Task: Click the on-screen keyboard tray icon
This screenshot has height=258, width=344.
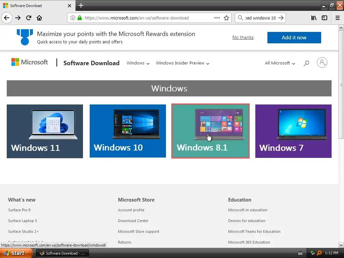Action: point(300,253)
